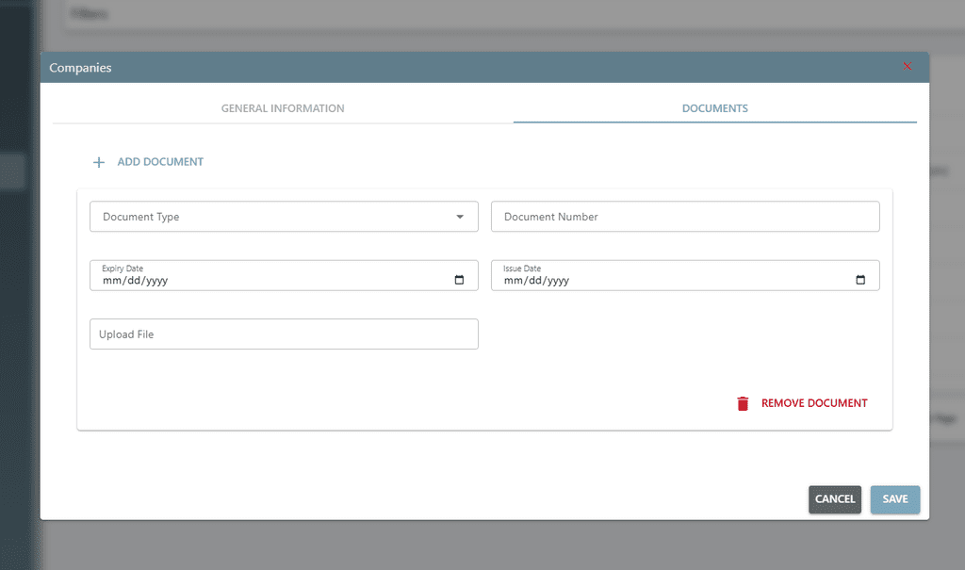Click the Upload File field
The height and width of the screenshot is (570, 965).
tap(284, 334)
